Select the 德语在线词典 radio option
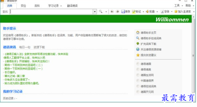Image resolution: width=197 pixels, height=107 pixels. coord(138,86)
